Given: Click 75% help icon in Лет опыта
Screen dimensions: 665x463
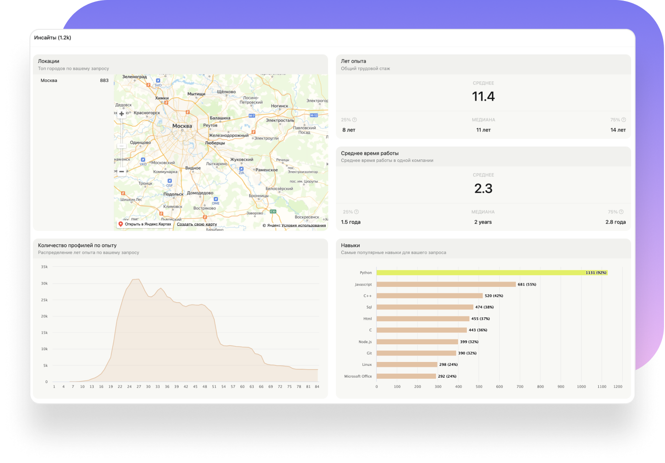Looking at the screenshot, I should (x=623, y=120).
